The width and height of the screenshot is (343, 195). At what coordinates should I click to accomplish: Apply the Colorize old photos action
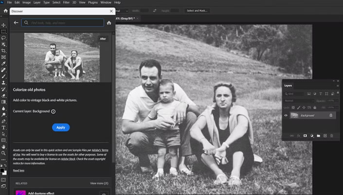pyautogui.click(x=61, y=127)
